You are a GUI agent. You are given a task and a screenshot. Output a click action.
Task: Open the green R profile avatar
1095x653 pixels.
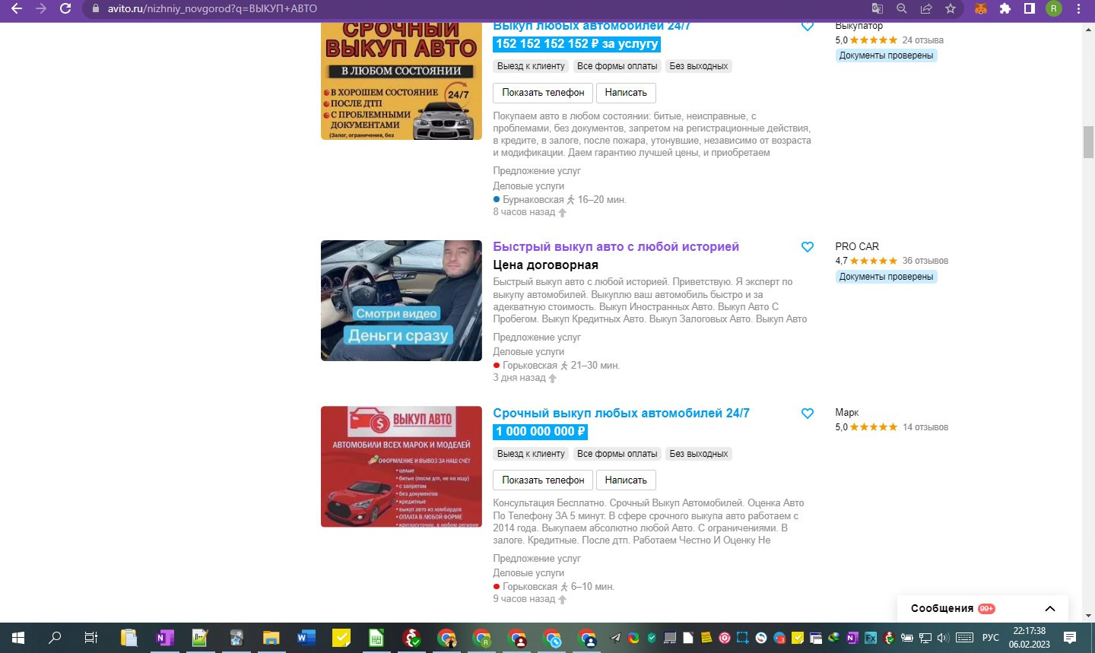click(1054, 8)
